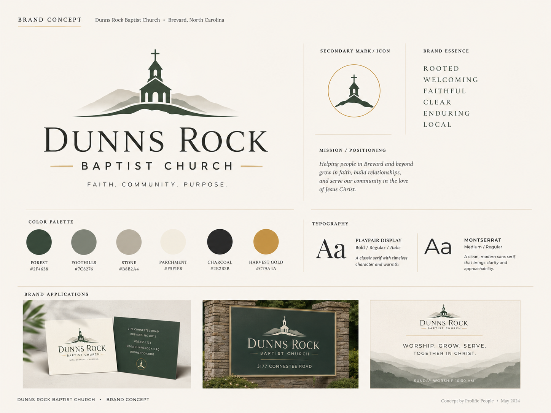Viewport: 551px width, 413px height.
Task: Select the Charcoal color swatch
Action: point(220,242)
